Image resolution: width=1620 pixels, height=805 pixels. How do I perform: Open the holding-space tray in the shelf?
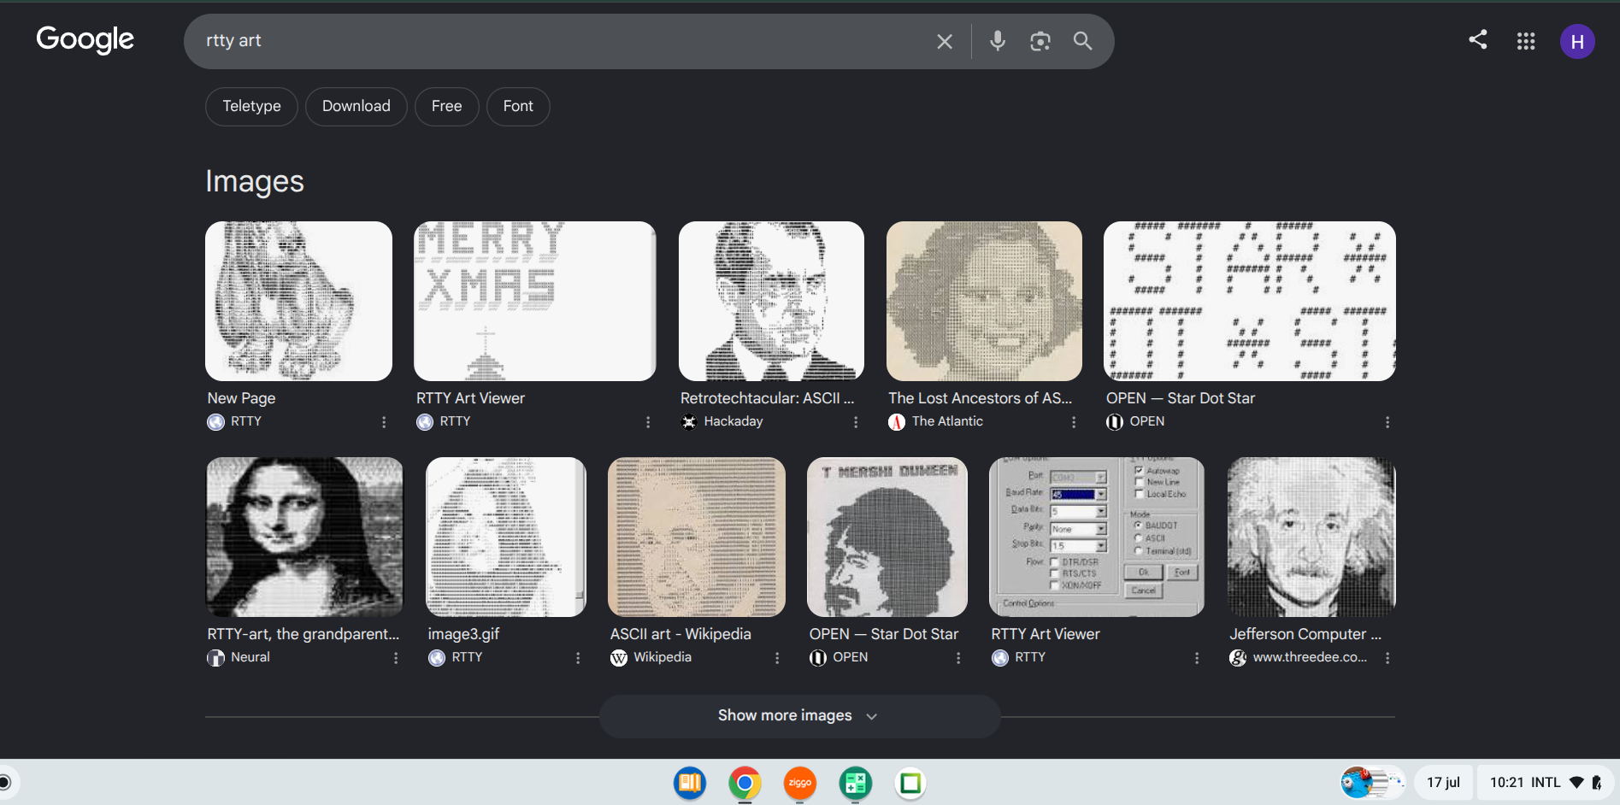pos(1373,783)
